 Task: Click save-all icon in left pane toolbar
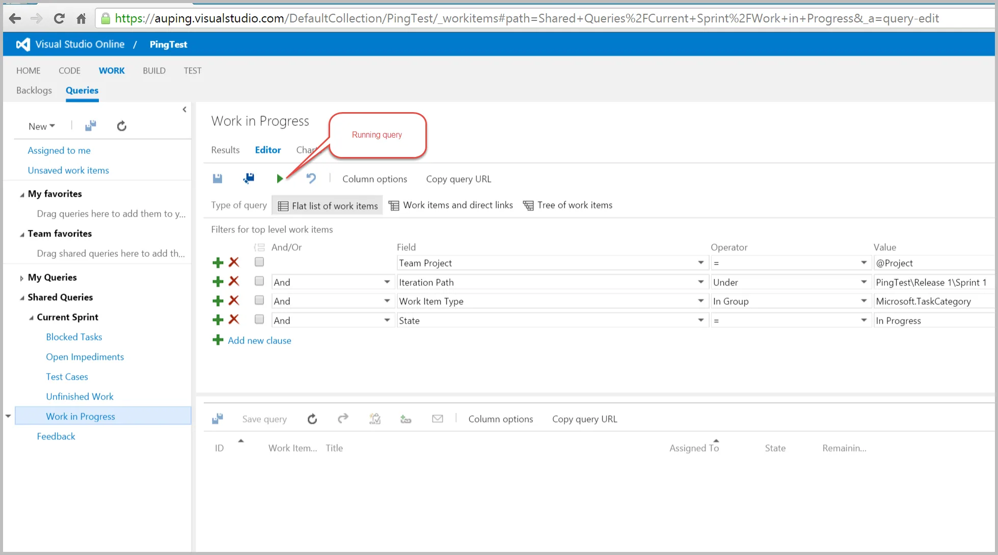91,126
